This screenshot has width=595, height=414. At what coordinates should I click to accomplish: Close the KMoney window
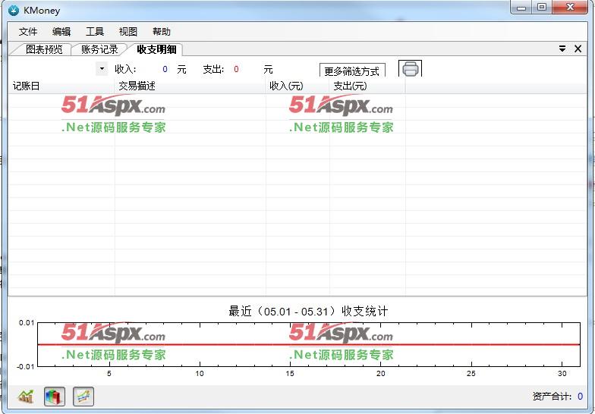(x=570, y=8)
